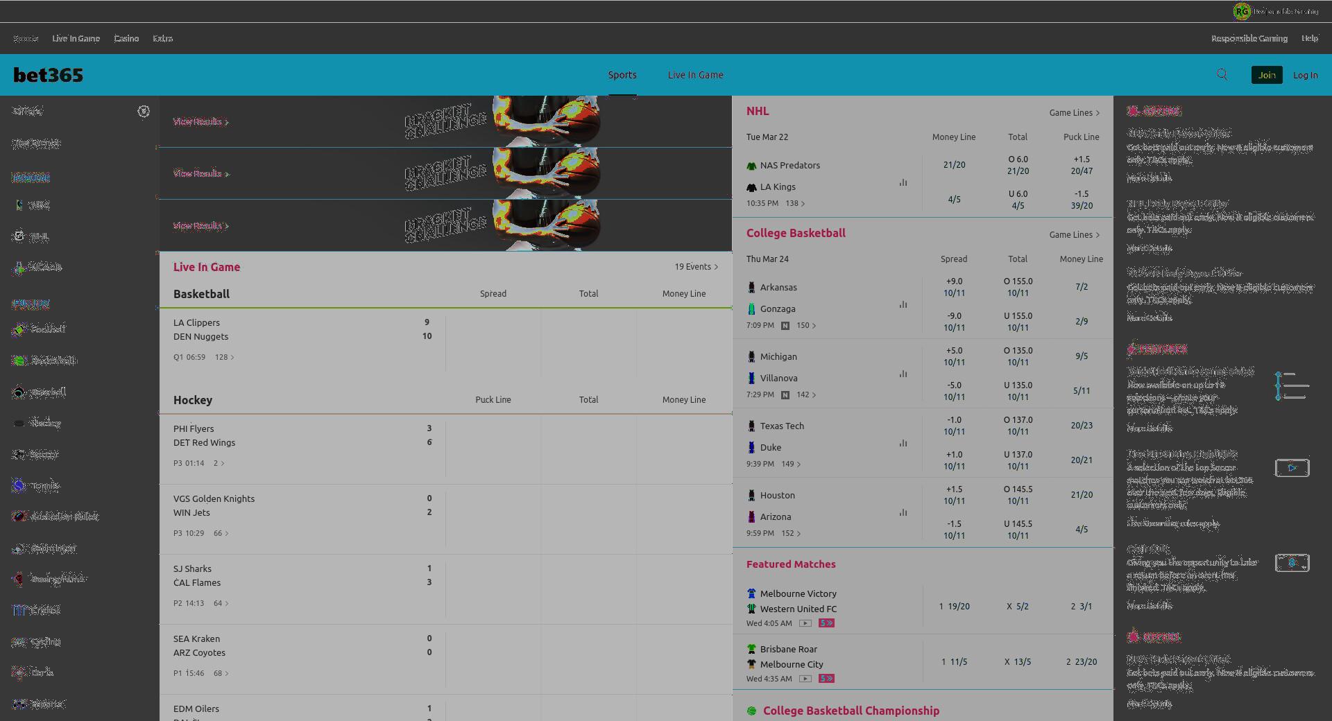Click Cash Out feature icon

click(1292, 563)
